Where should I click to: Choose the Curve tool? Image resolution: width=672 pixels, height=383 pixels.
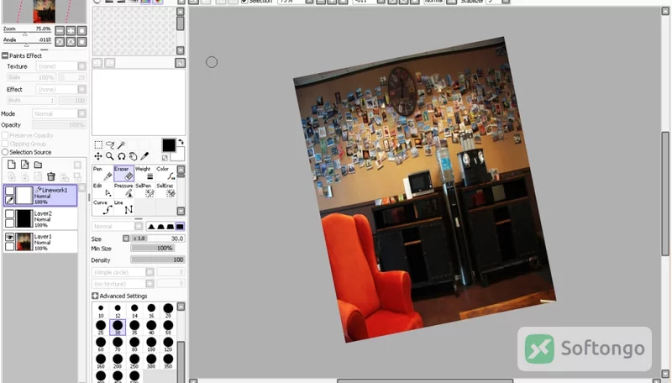tap(102, 207)
